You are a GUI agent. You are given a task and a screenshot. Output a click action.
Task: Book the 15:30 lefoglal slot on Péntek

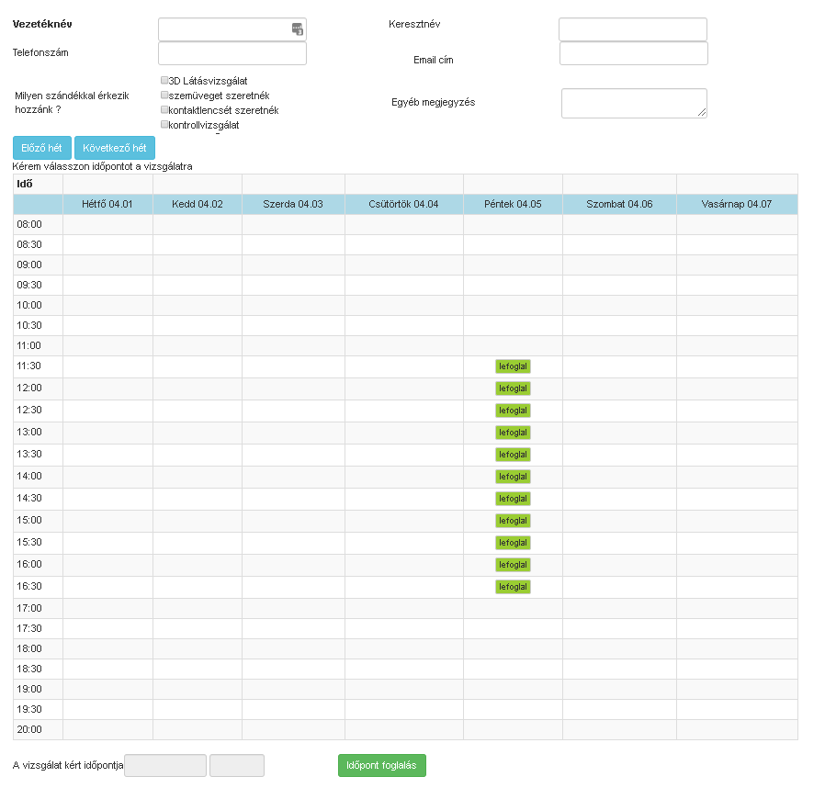tap(513, 543)
